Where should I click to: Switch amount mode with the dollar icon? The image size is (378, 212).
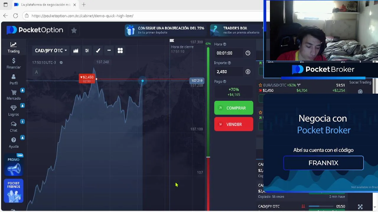tap(248, 72)
